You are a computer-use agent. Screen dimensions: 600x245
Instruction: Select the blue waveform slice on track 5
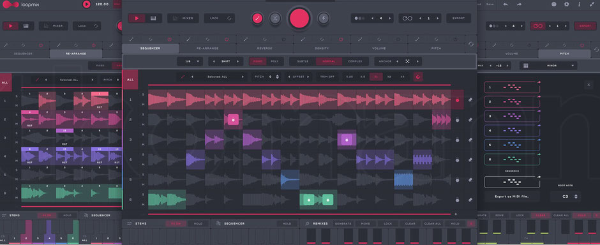point(290,180)
